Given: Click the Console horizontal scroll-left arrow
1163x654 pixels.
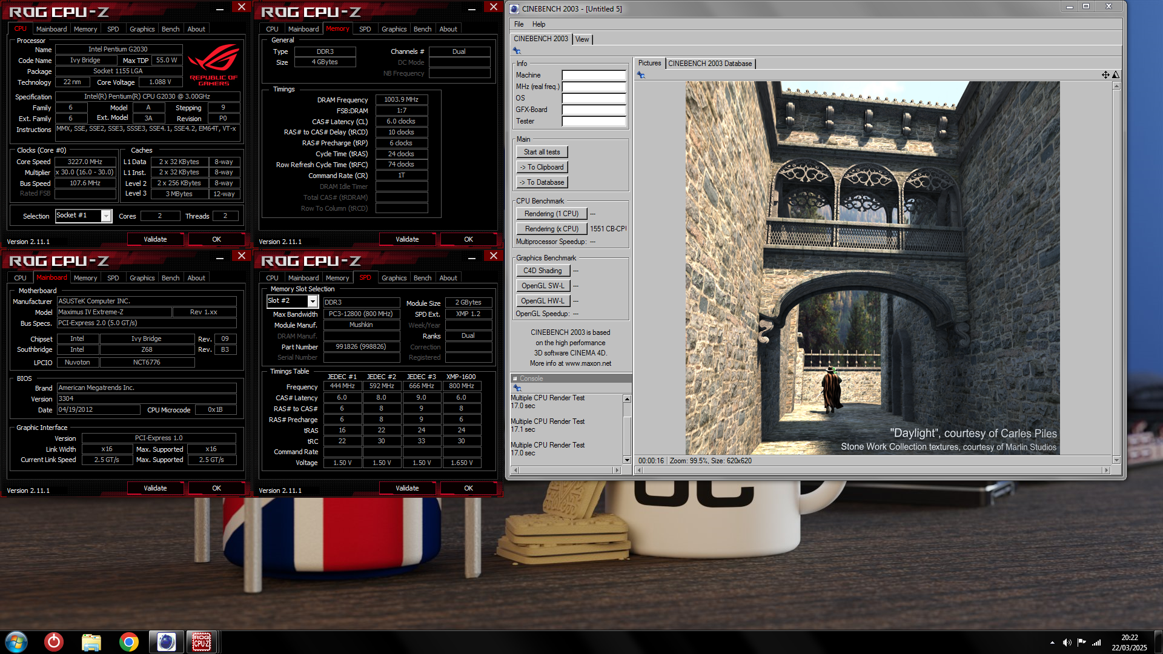Looking at the screenshot, I should (515, 470).
